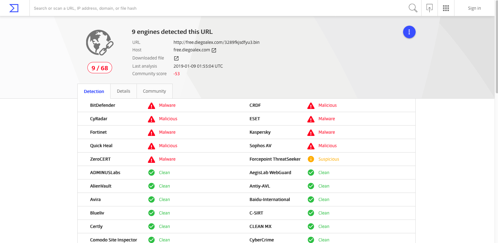The width and height of the screenshot is (498, 243).
Task: Click the ESET warning triangle icon
Action: click(x=311, y=119)
